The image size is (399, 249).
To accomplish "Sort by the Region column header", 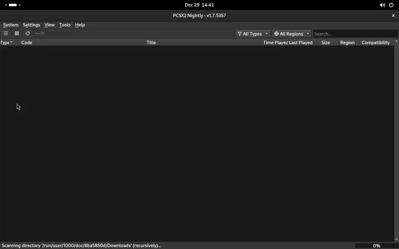I will [x=347, y=43].
